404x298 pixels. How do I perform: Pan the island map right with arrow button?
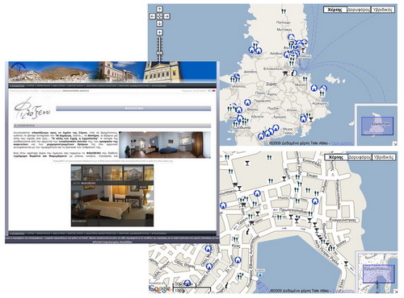click(166, 16)
